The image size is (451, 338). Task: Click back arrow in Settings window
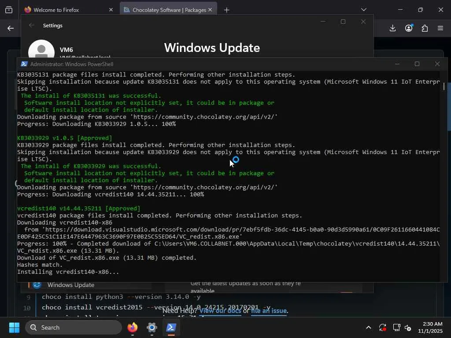click(x=32, y=25)
